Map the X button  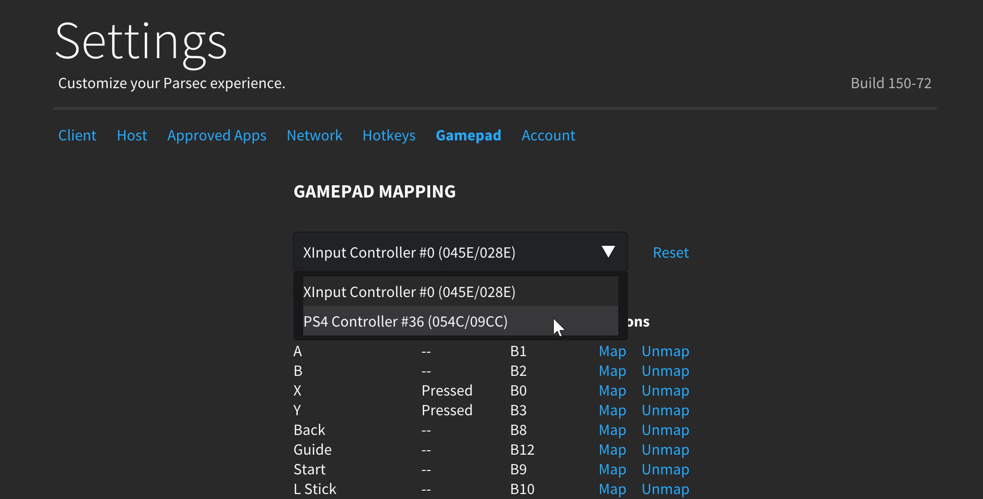pos(612,391)
